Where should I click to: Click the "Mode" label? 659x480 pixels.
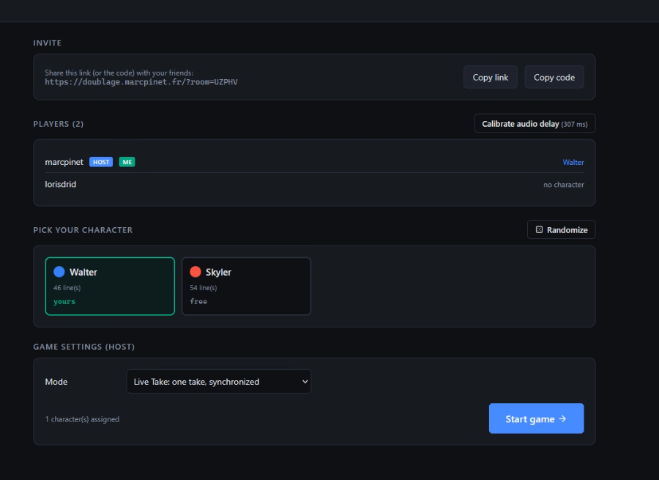pyautogui.click(x=56, y=382)
